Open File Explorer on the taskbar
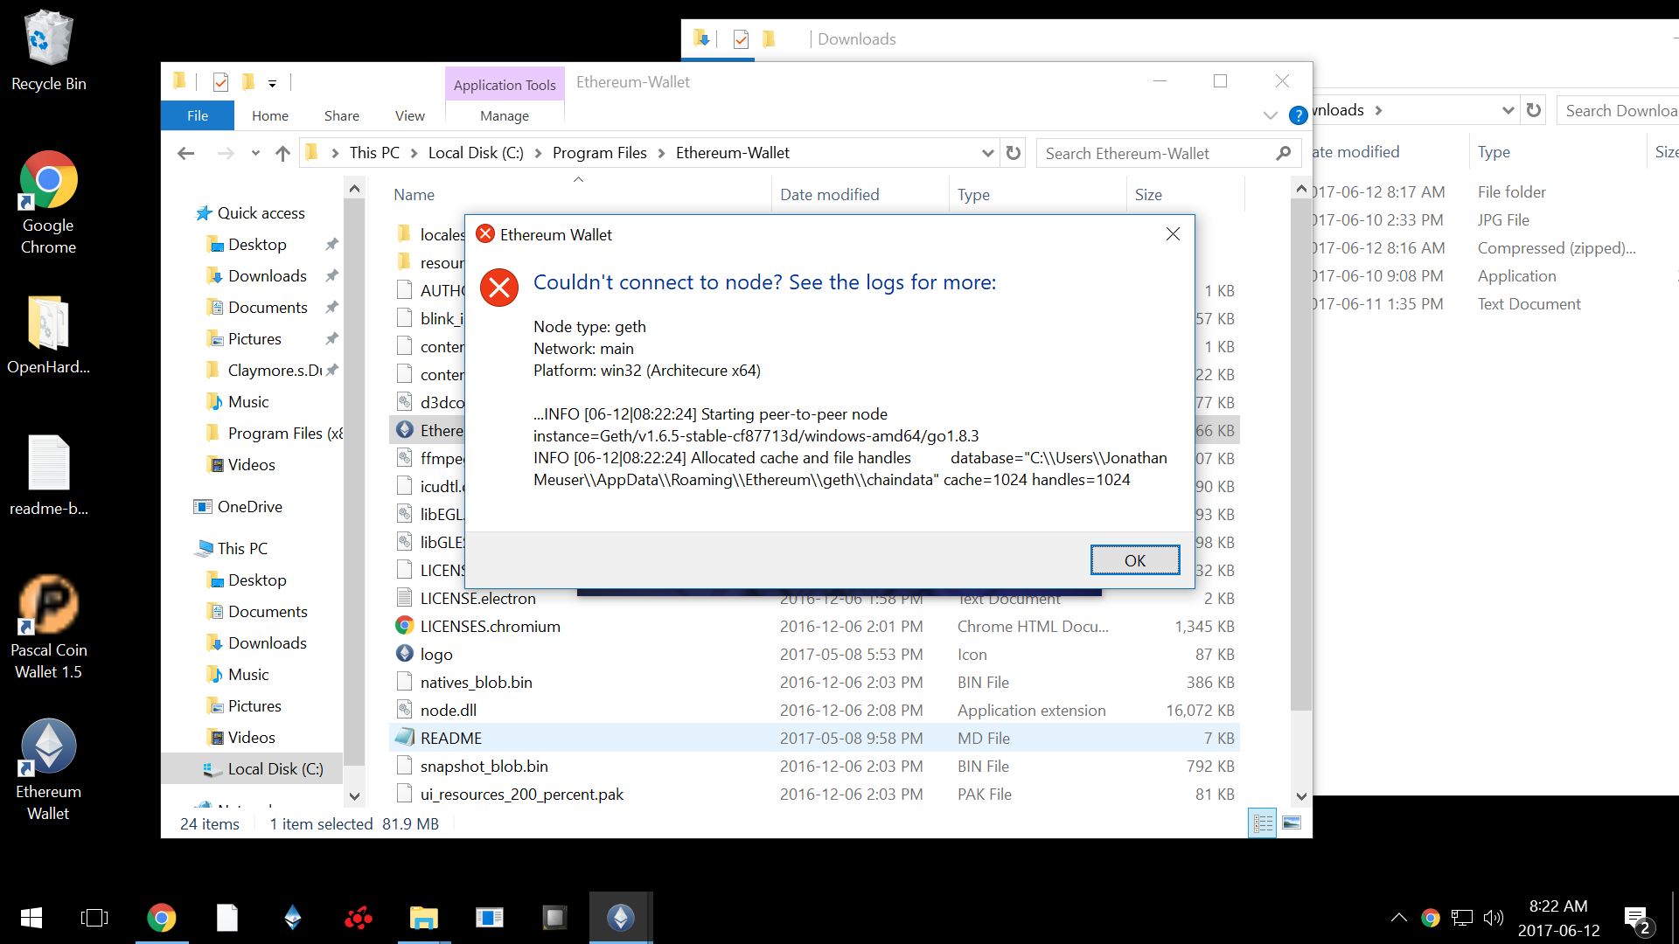This screenshot has height=944, width=1679. coord(423,918)
